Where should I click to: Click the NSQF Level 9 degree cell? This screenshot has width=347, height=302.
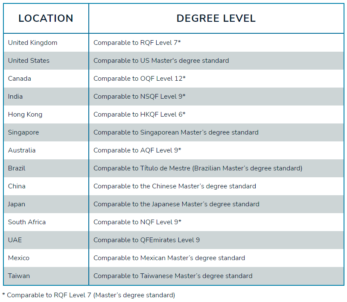pyautogui.click(x=140, y=97)
